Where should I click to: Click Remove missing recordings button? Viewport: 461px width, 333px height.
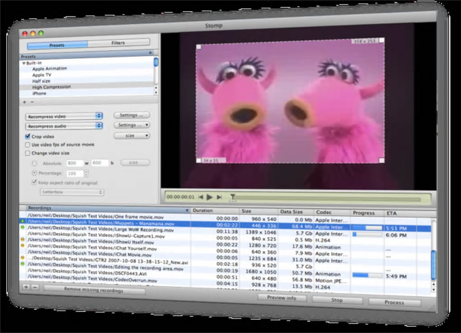pos(94,290)
